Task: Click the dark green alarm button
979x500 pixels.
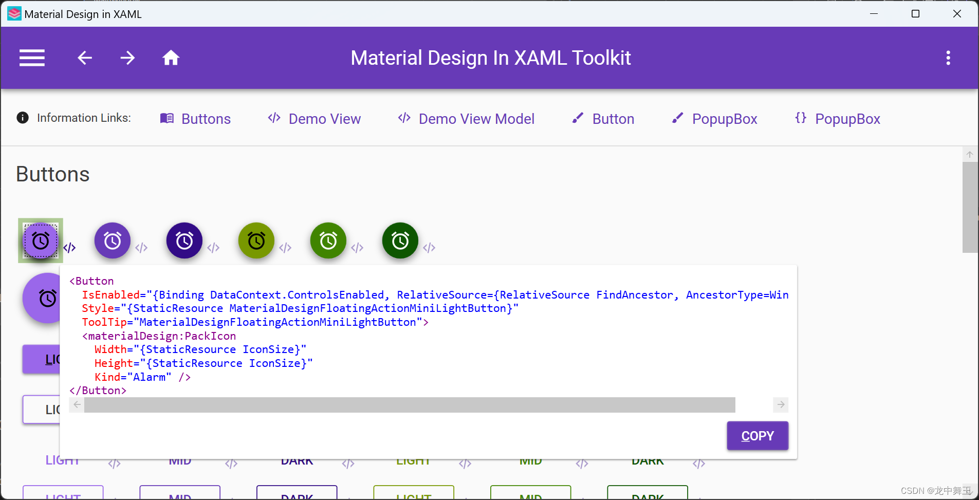Action: (400, 240)
